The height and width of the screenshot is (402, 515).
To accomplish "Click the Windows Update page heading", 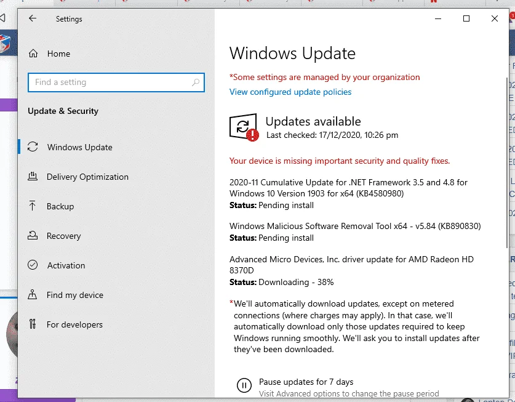I will click(292, 53).
